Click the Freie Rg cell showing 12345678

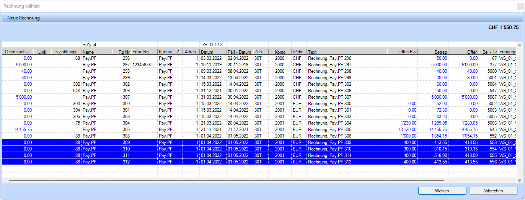tap(142, 65)
